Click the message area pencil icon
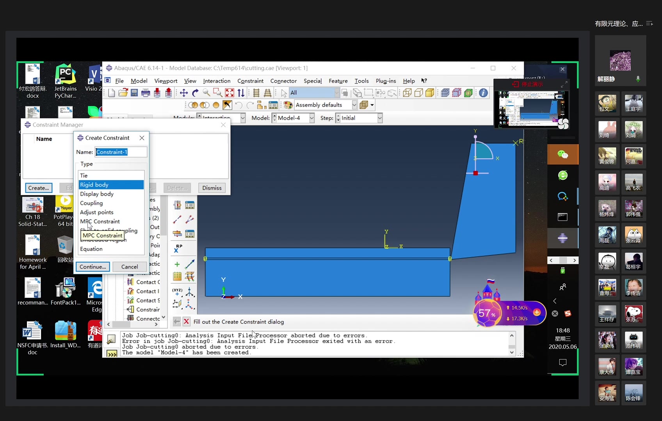This screenshot has width=662, height=421. point(111,339)
